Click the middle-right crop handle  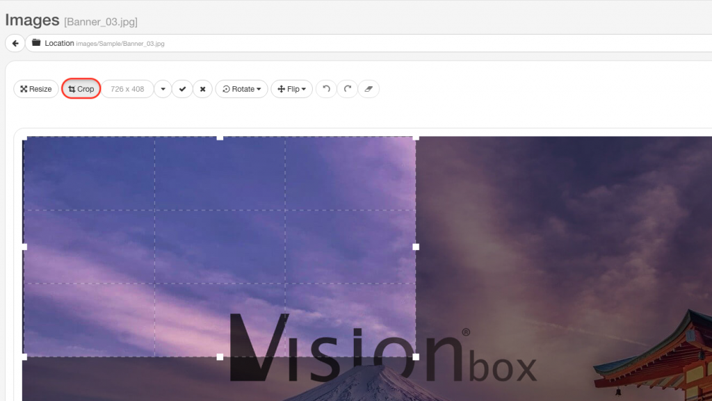coord(416,247)
